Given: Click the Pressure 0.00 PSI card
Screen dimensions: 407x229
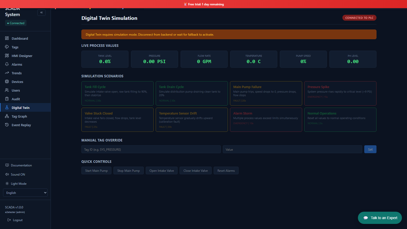Looking at the screenshot, I should point(154,59).
